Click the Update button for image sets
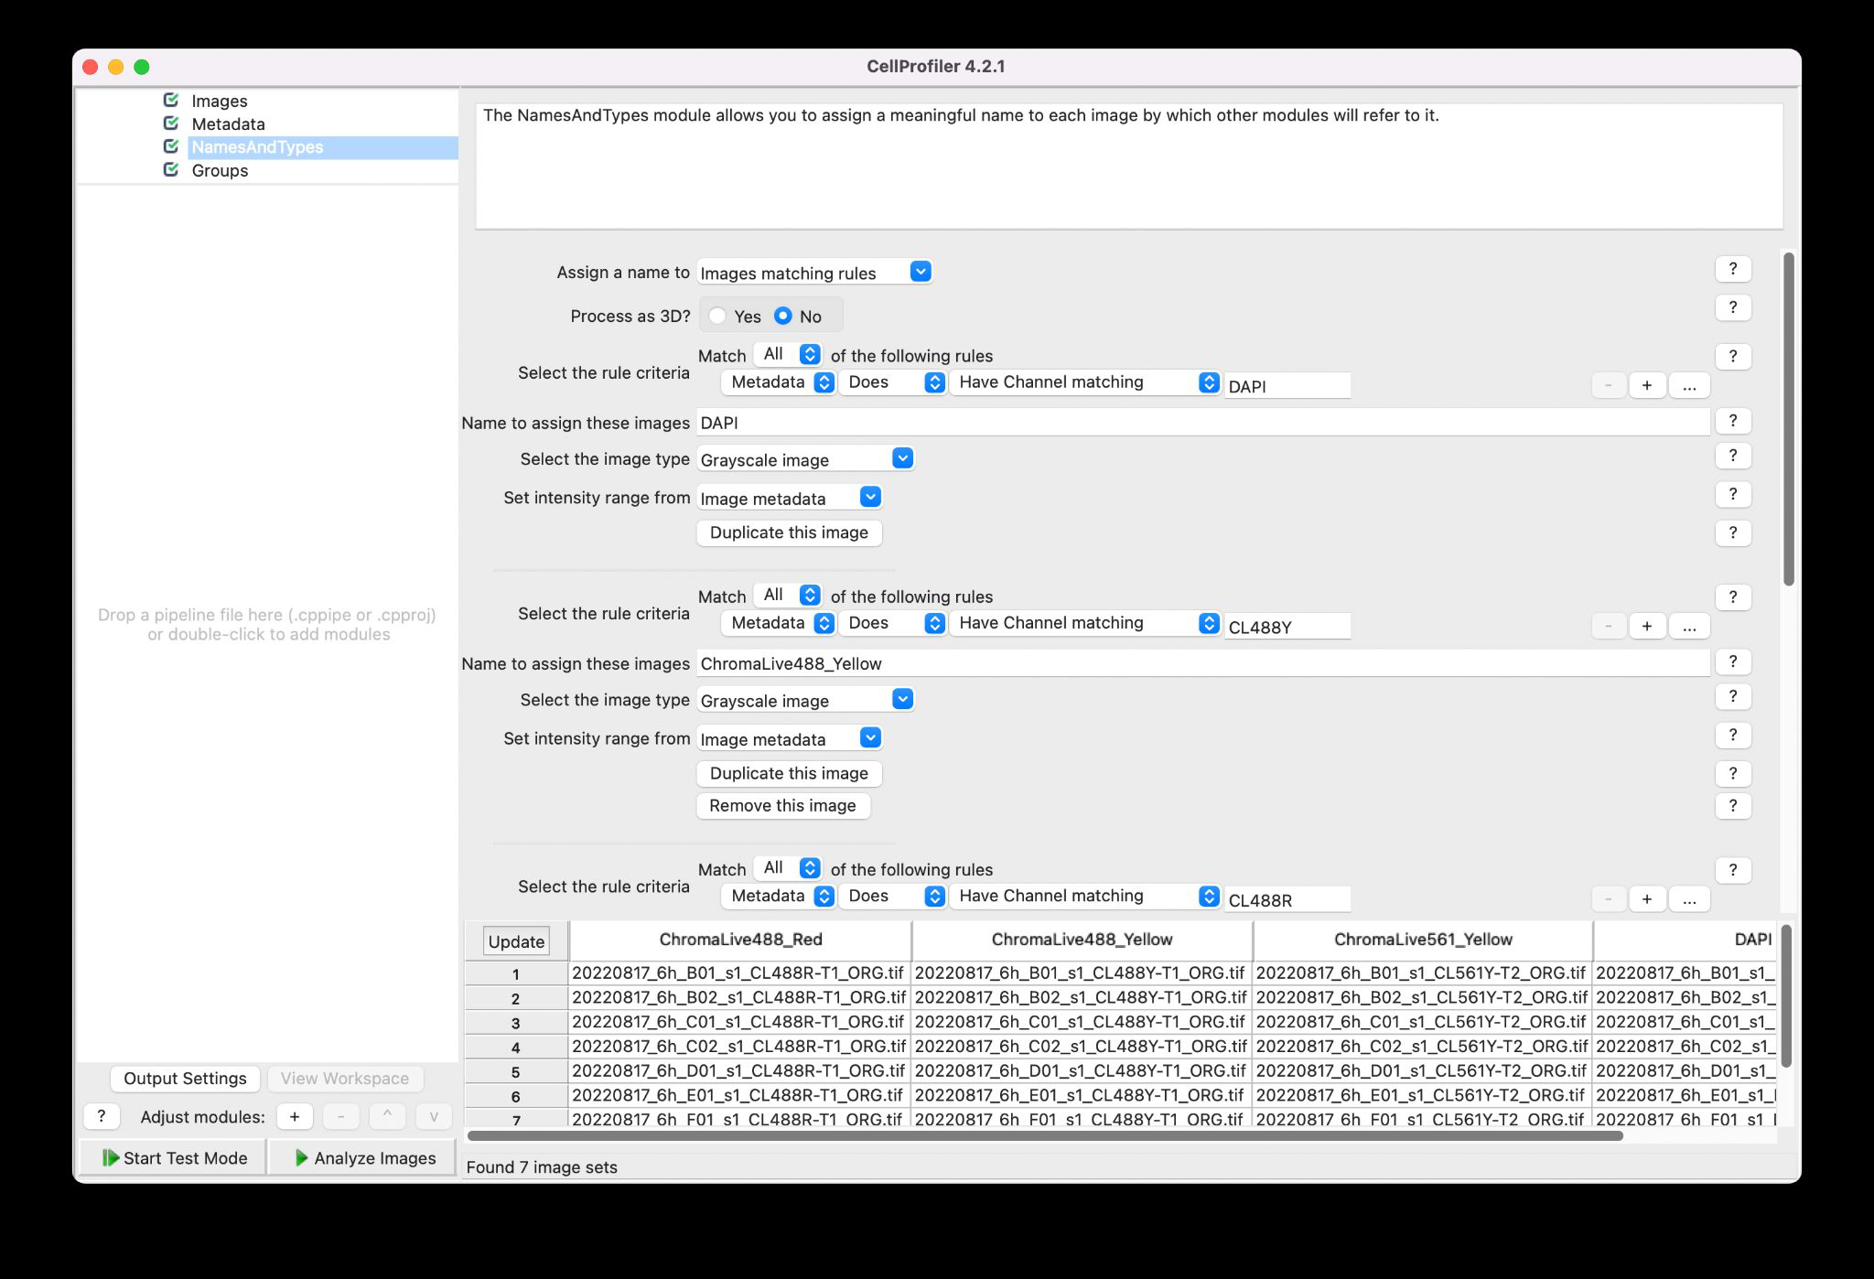The height and width of the screenshot is (1279, 1874). [516, 941]
